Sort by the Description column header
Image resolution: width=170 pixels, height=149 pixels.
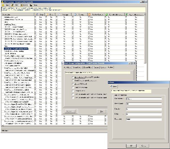(x=18, y=14)
